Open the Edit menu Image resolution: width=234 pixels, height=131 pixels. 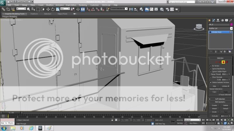click(x=10, y=5)
